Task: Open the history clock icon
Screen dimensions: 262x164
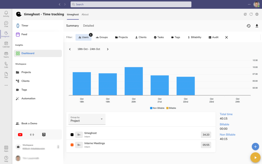Action: tap(248, 26)
